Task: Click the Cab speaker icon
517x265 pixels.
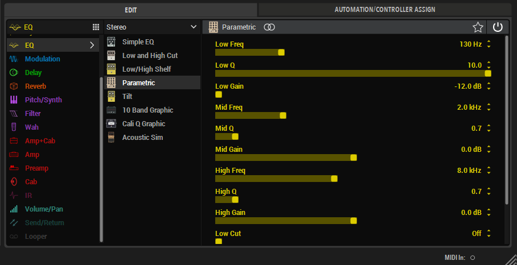Action: click(x=14, y=182)
